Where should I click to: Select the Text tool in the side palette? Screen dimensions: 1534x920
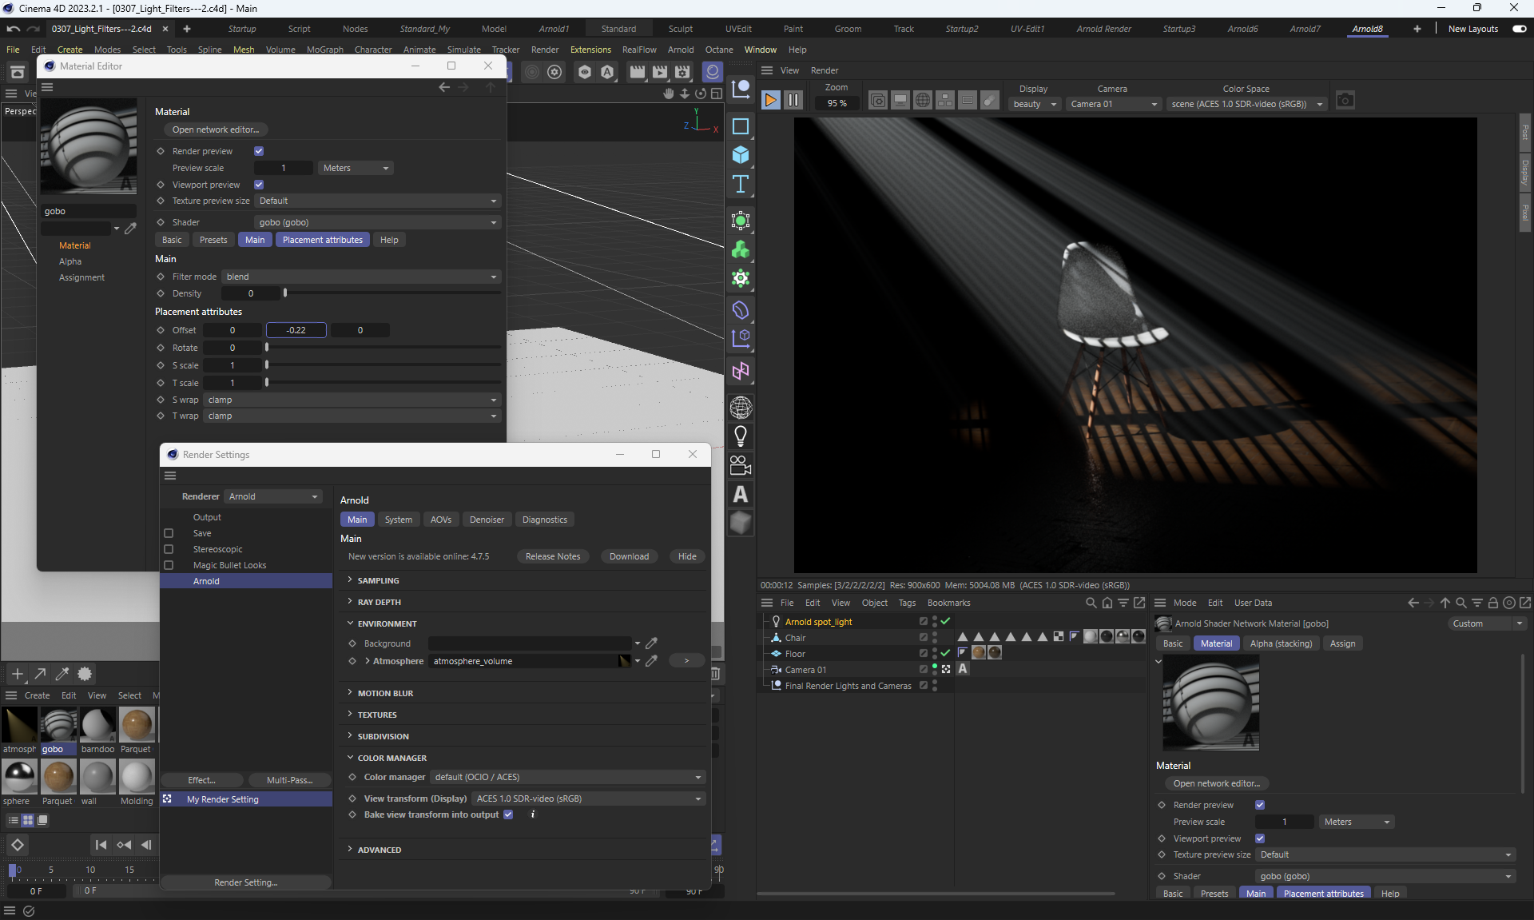741,185
